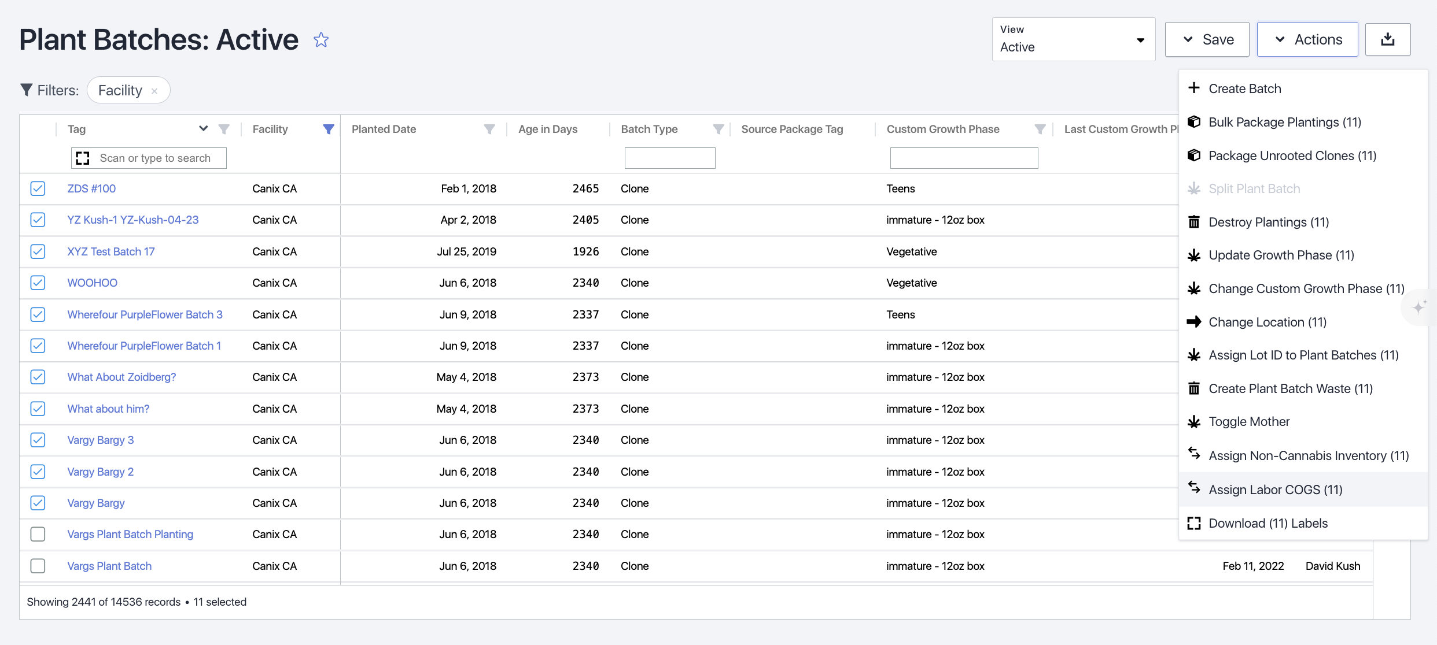Click the download export icon button
Viewport: 1437px width, 645px height.
click(1387, 39)
